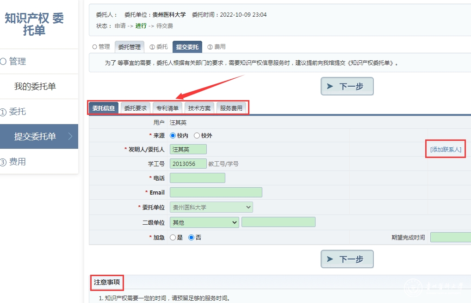Open the 技术方案 tab
This screenshot has width=471, height=303.
(199, 108)
